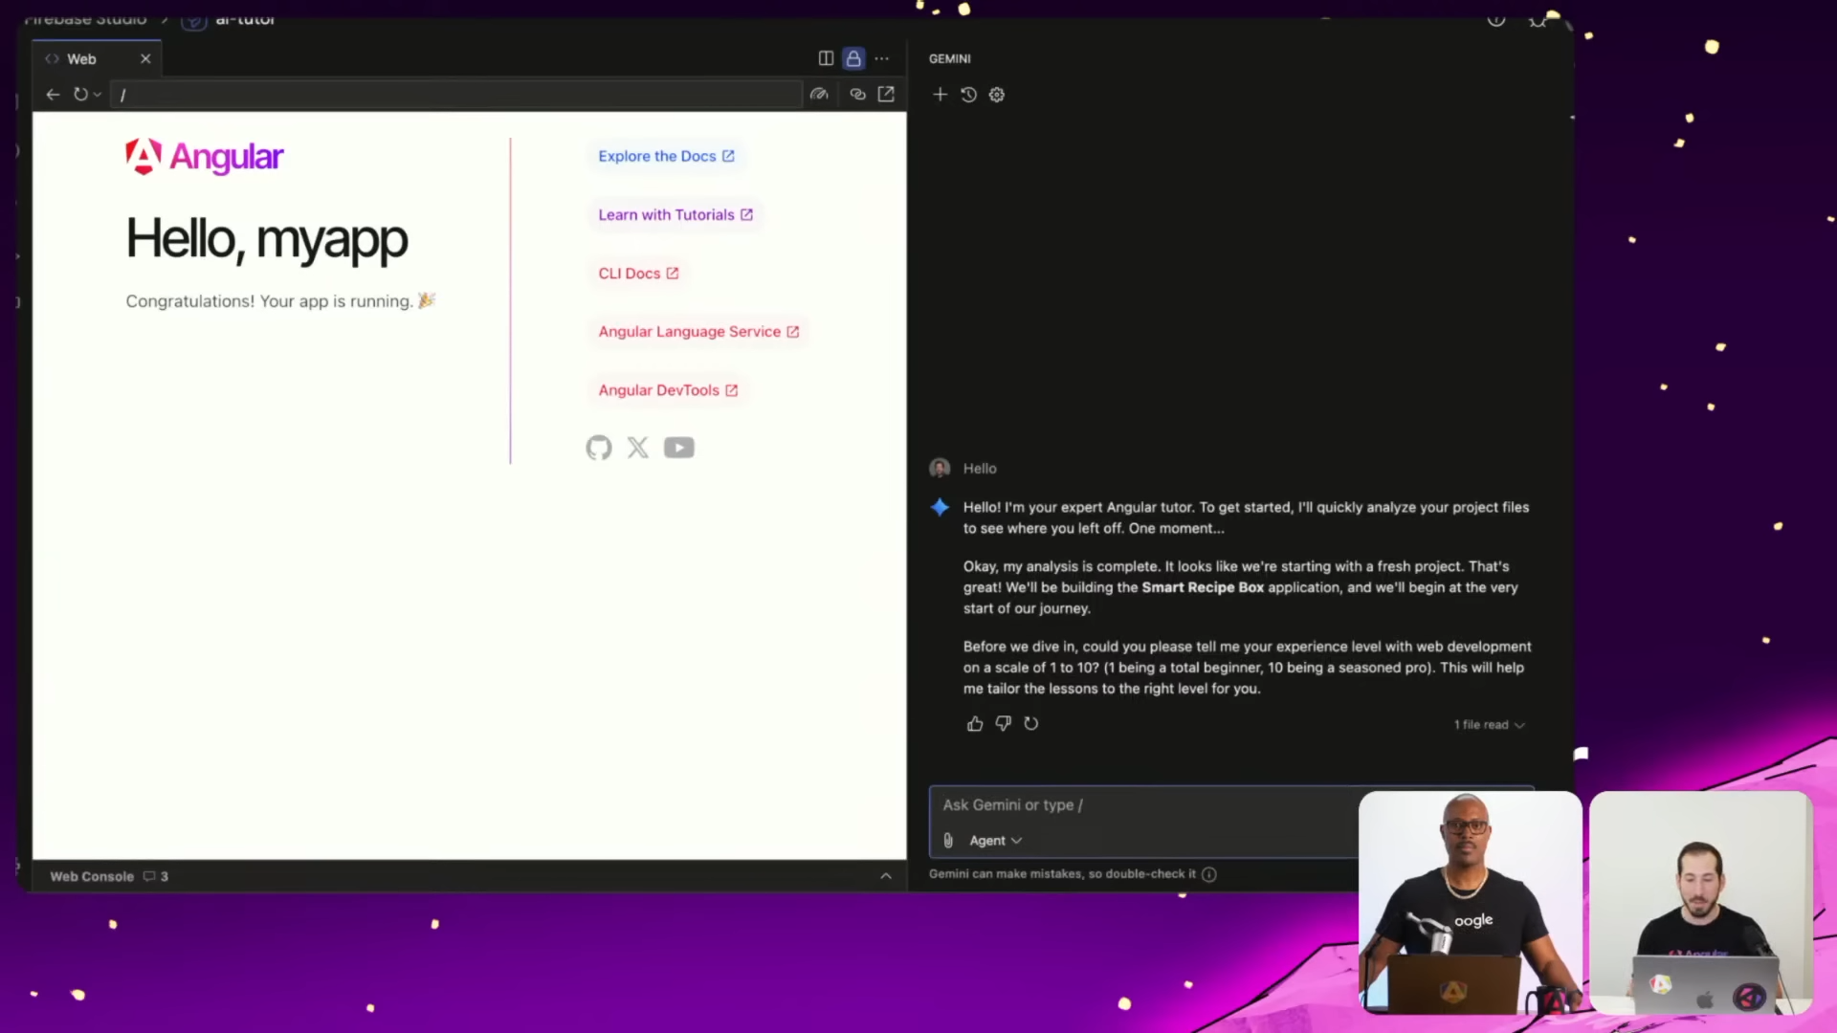This screenshot has height=1033, width=1837.
Task: Expand the '1 file read' details
Action: tap(1489, 725)
